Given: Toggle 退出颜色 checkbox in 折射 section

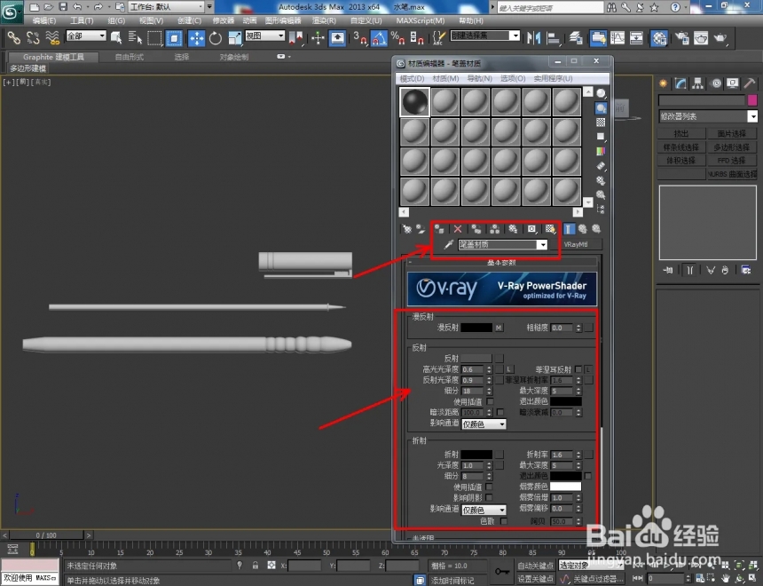Looking at the screenshot, I should click(588, 475).
